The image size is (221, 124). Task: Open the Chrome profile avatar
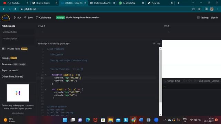212,9
